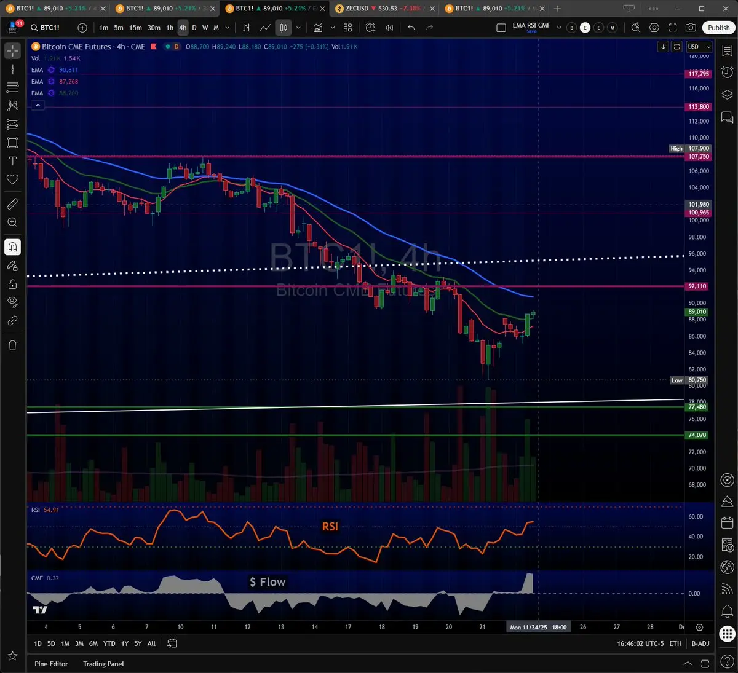This screenshot has height=673, width=738.
Task: Open the EMA RSI CMF layout dropdown
Action: click(x=559, y=28)
